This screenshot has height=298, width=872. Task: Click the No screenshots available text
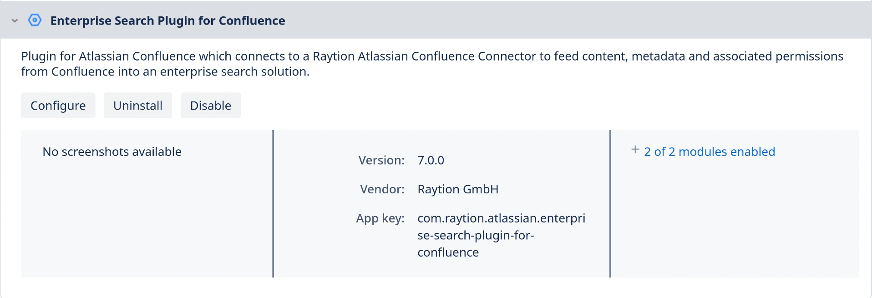click(112, 152)
